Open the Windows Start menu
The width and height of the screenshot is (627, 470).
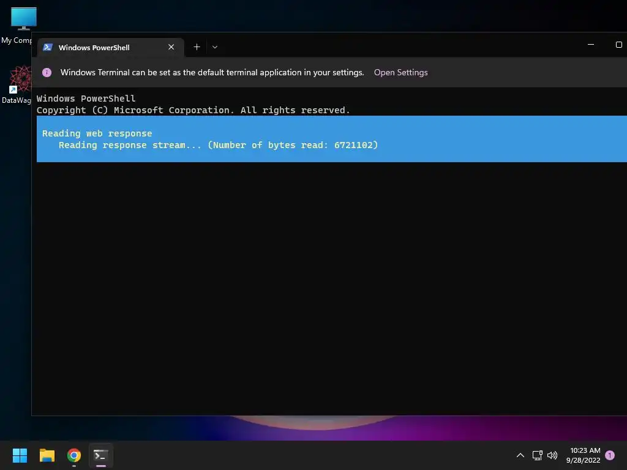[x=20, y=455]
